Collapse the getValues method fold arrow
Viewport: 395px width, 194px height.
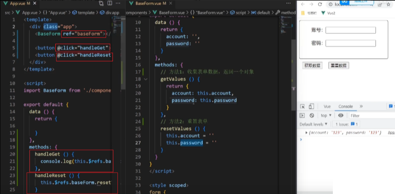click(x=146, y=79)
